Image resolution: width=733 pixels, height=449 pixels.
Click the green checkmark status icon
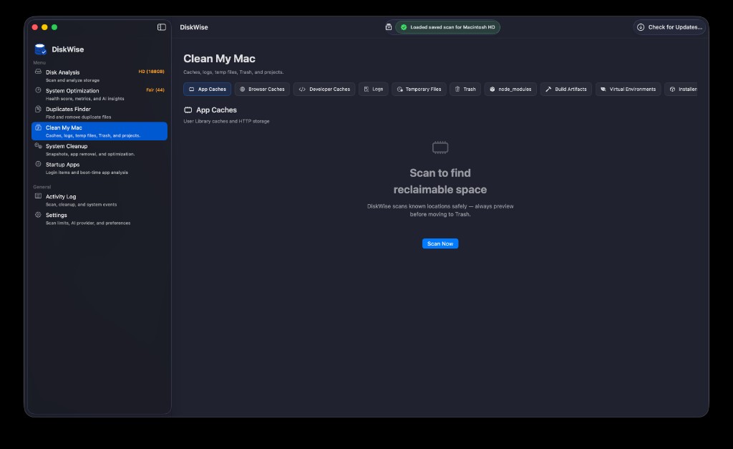coord(404,27)
